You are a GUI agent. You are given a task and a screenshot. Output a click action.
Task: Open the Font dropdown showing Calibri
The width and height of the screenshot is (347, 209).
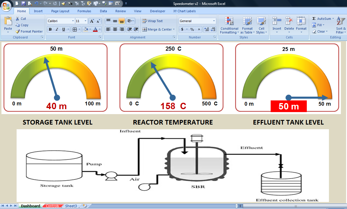tap(60, 21)
